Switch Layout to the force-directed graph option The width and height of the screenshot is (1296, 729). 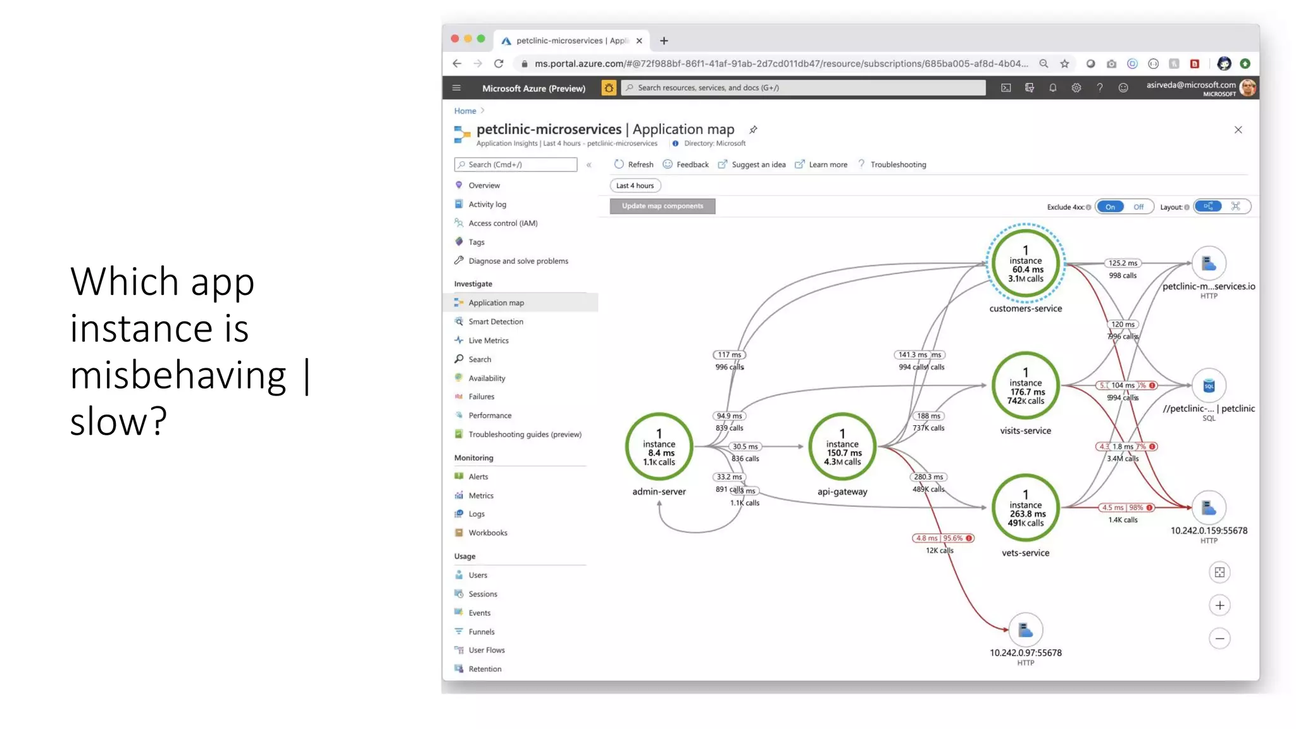click(1235, 206)
